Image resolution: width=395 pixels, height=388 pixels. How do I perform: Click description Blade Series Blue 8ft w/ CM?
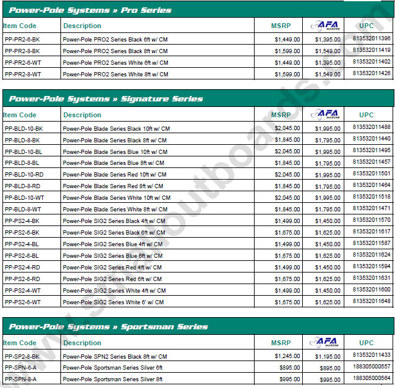tap(114, 163)
